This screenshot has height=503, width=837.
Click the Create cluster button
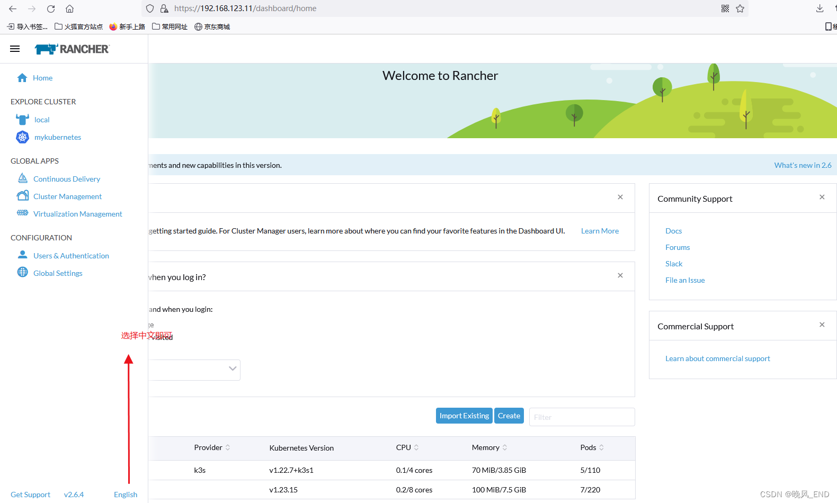pyautogui.click(x=509, y=416)
